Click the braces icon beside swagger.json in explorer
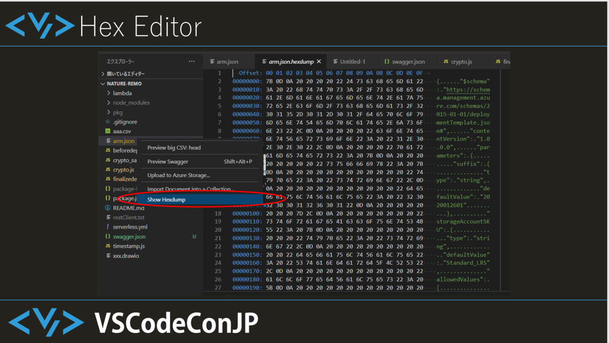Viewport: 609px width, 343px height. (x=108, y=237)
